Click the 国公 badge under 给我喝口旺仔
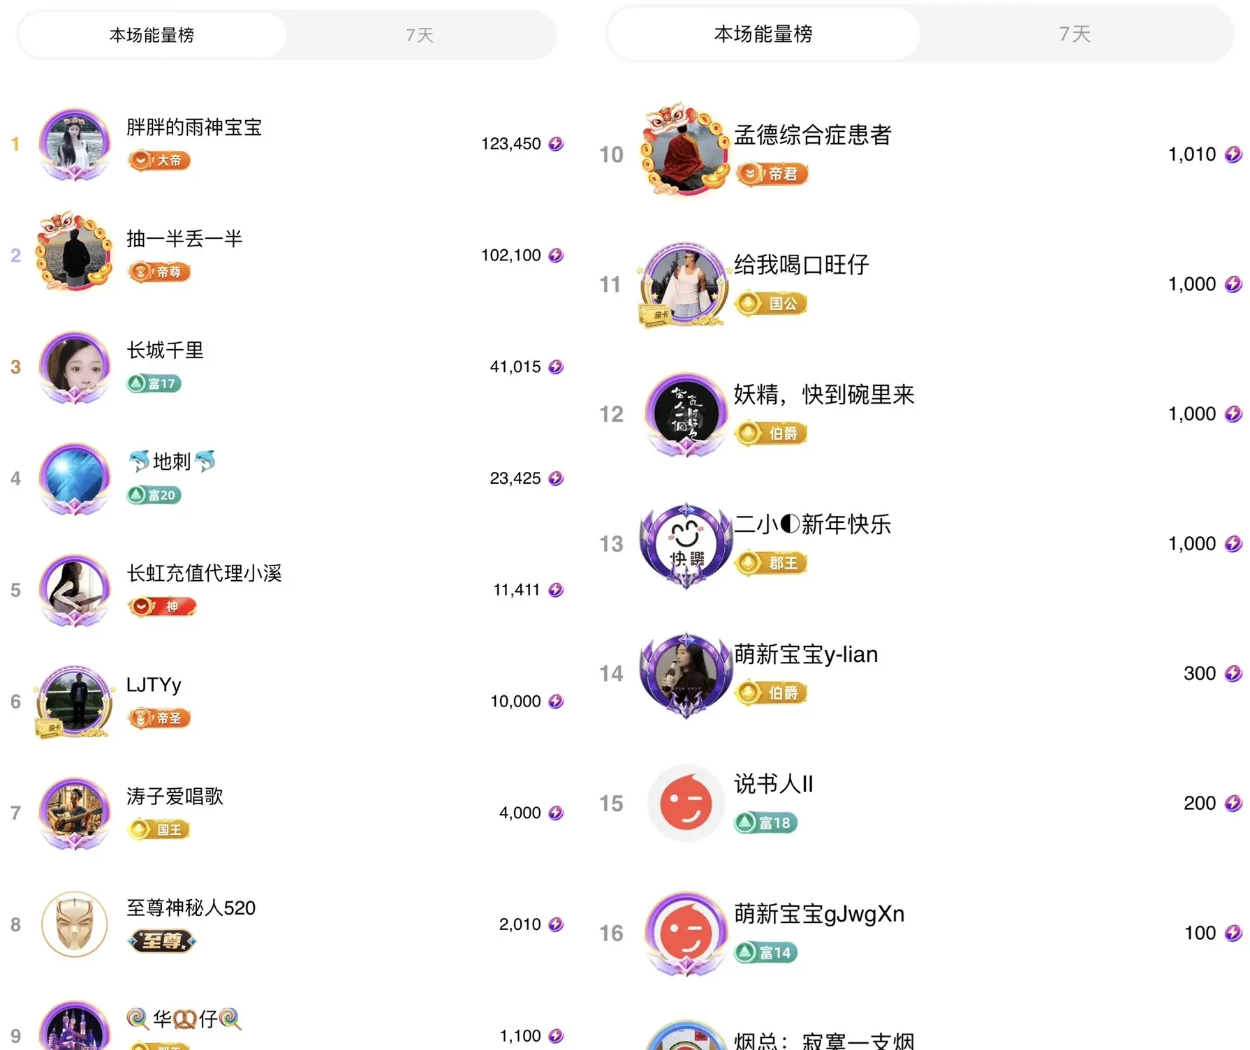The width and height of the screenshot is (1250, 1050). pyautogui.click(x=771, y=304)
